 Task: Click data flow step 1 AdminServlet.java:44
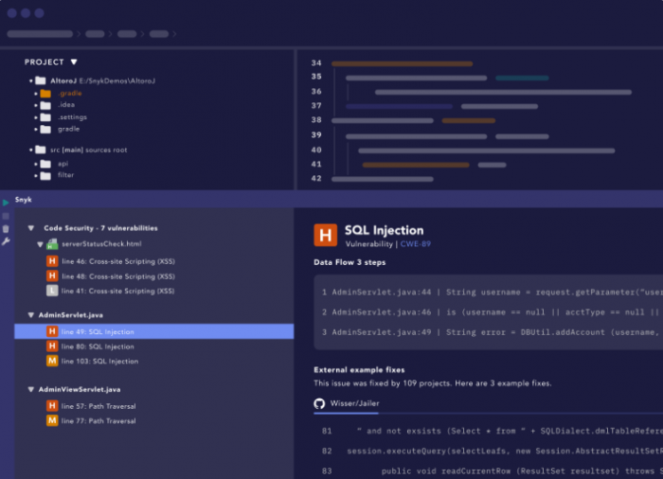pyautogui.click(x=493, y=293)
